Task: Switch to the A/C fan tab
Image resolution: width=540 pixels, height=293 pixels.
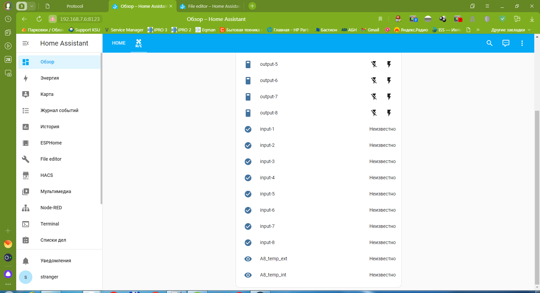Action: pyautogui.click(x=139, y=43)
